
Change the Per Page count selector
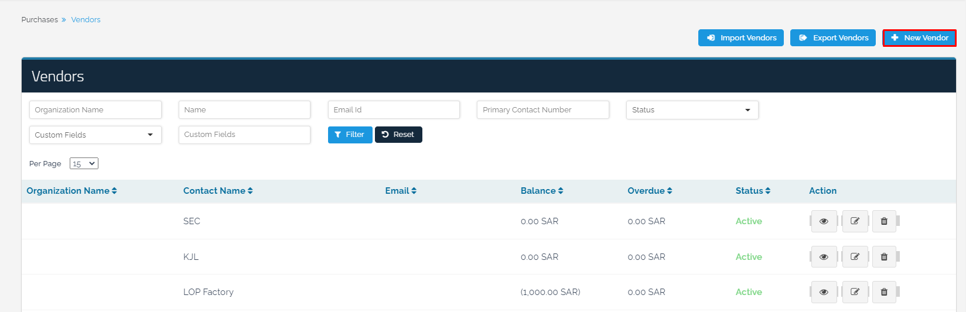(84, 164)
